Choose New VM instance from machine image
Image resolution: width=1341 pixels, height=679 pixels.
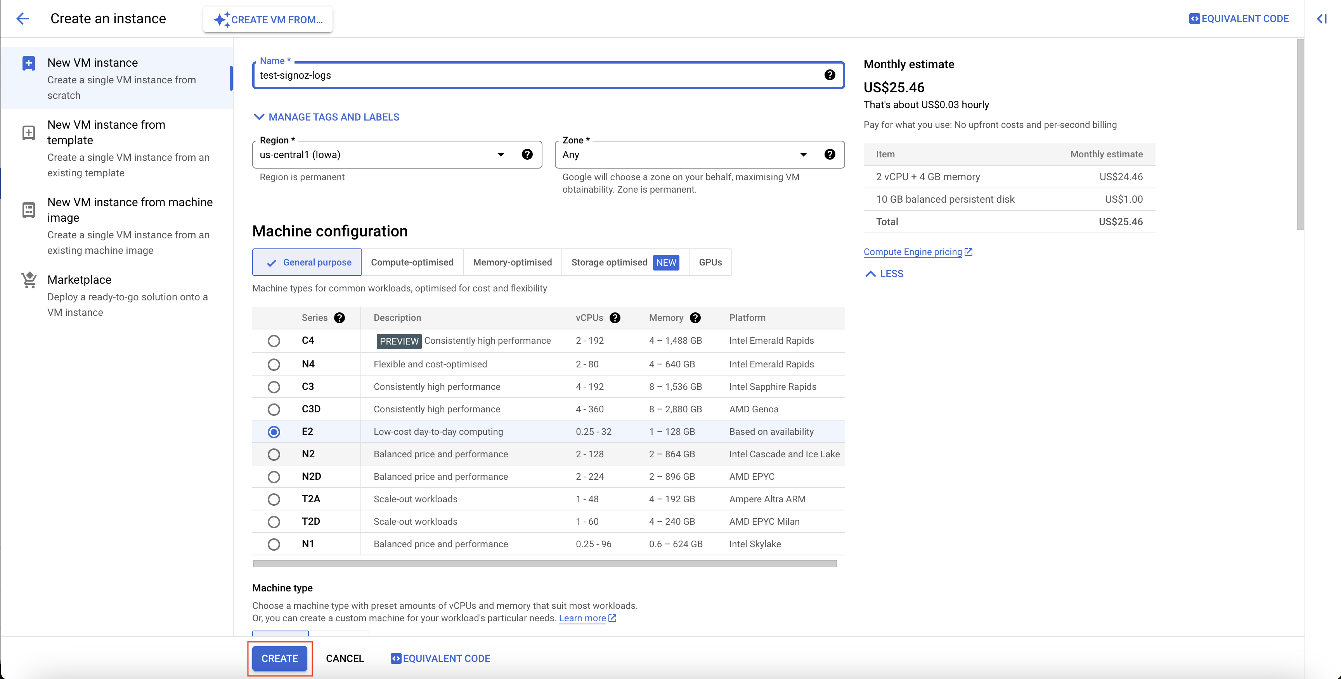point(117,226)
